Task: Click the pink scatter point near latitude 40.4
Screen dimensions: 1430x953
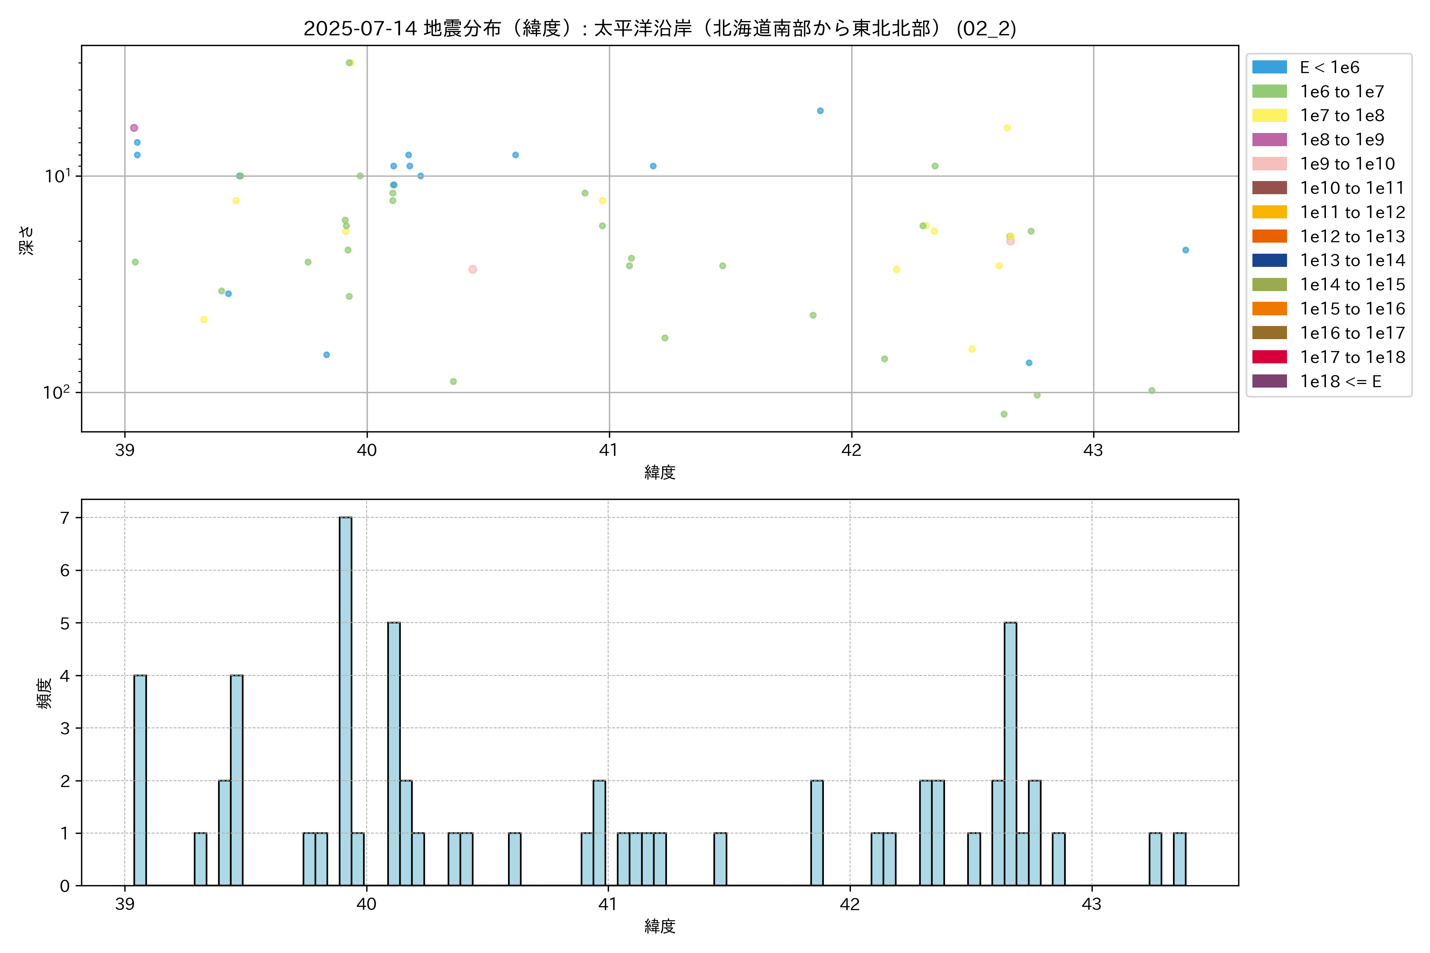Action: pyautogui.click(x=472, y=269)
